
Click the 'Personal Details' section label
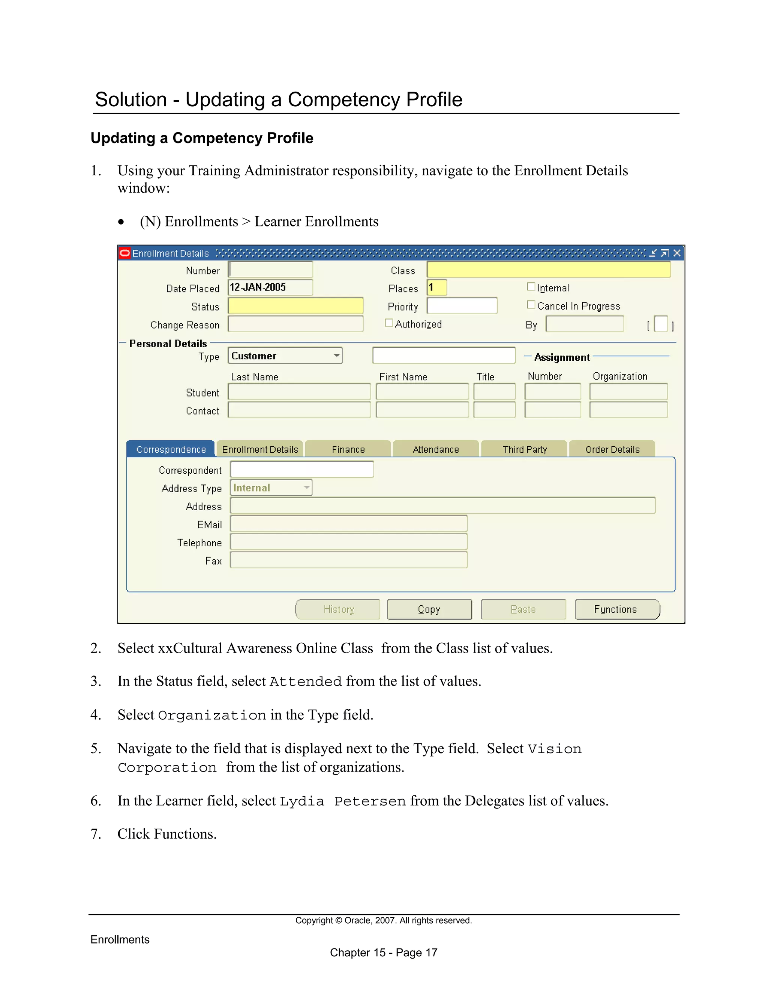tap(168, 344)
